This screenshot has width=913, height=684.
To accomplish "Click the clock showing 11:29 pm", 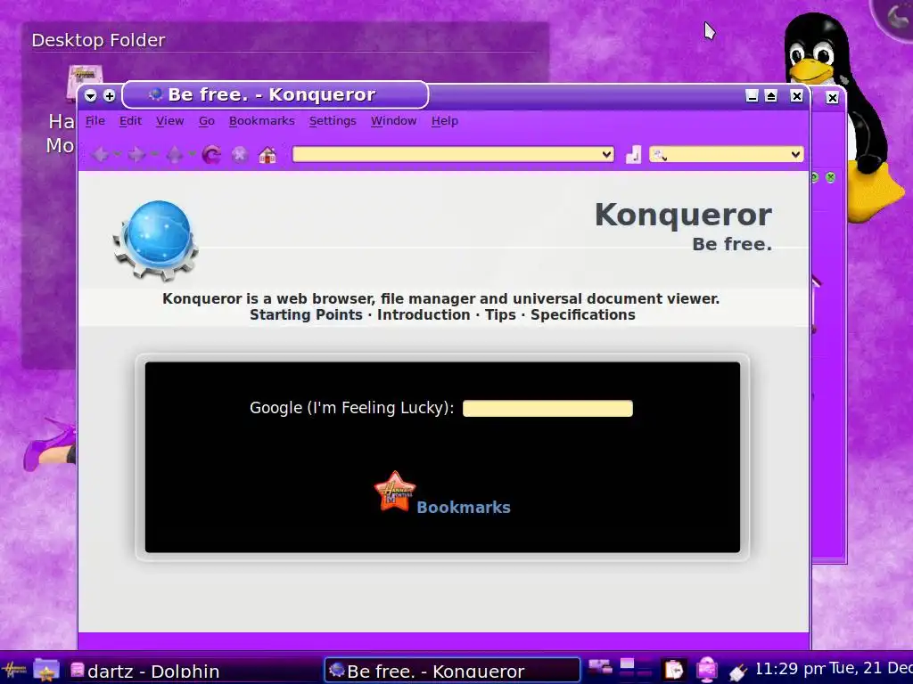I will 790,668.
